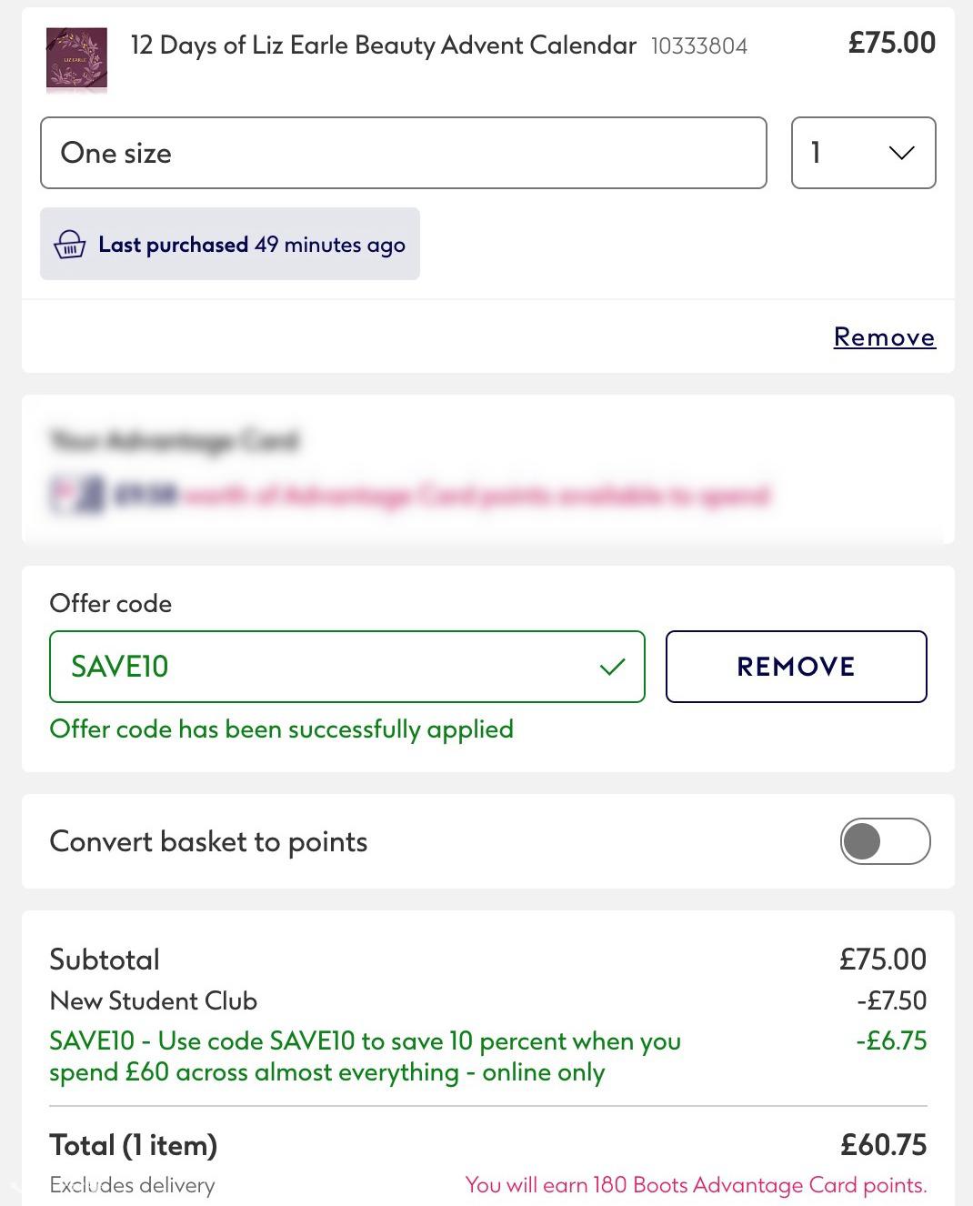Screen dimensions: 973x1206
Task: Click the £60.75 total amount
Action: [x=883, y=1144]
